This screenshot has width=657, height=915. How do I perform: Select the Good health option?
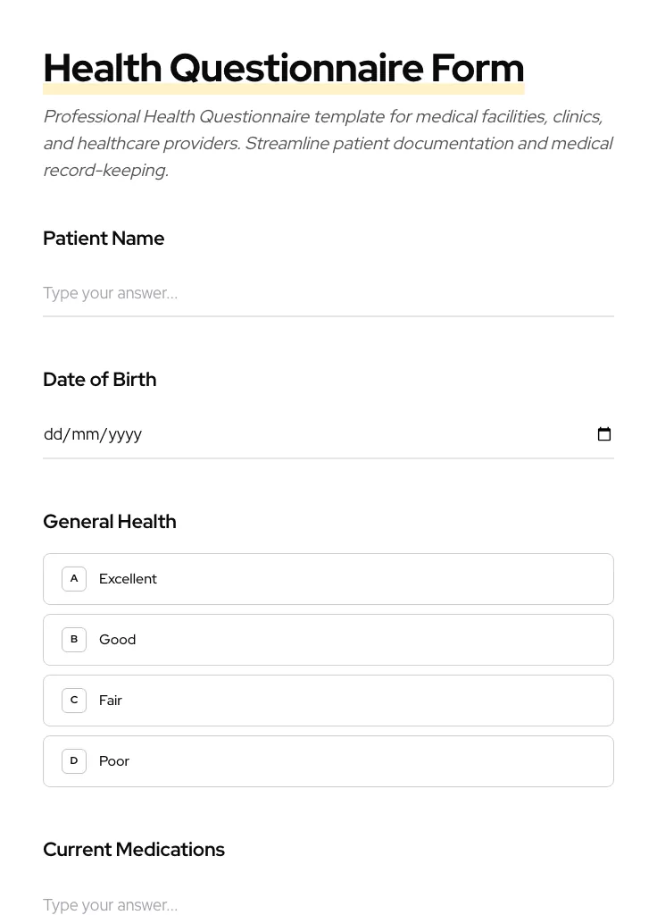328,639
